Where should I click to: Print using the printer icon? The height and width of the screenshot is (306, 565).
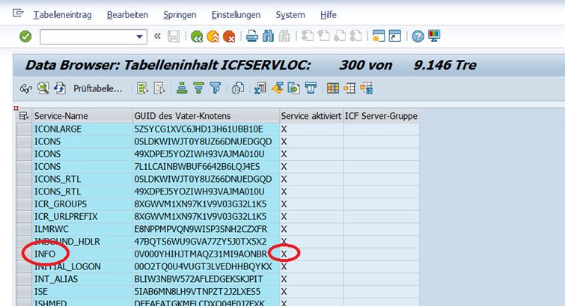(x=252, y=37)
